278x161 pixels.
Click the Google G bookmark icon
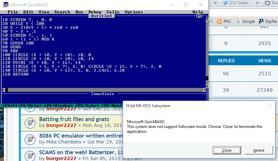click(x=238, y=21)
